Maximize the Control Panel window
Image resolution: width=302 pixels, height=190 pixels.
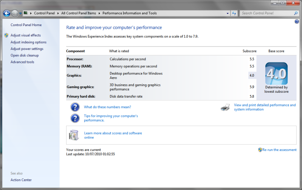coord(282,3)
